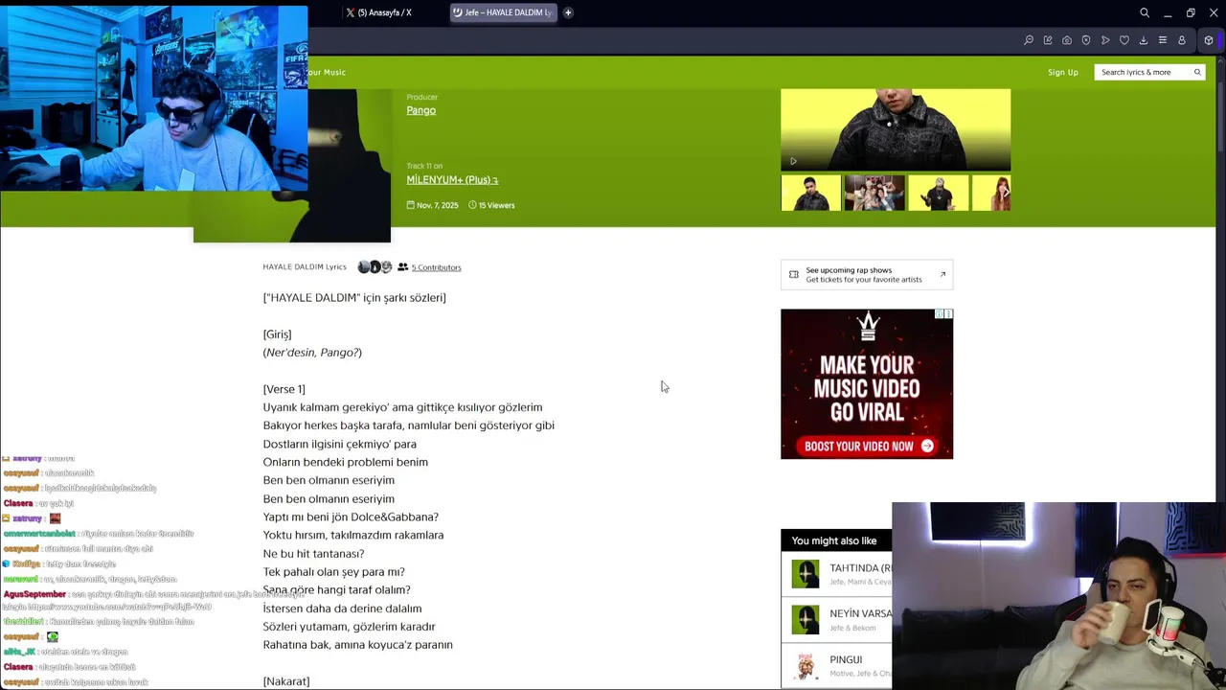Screen dimensions: 1226x690
Task: Open the 5 Contributors link
Action: [436, 267]
